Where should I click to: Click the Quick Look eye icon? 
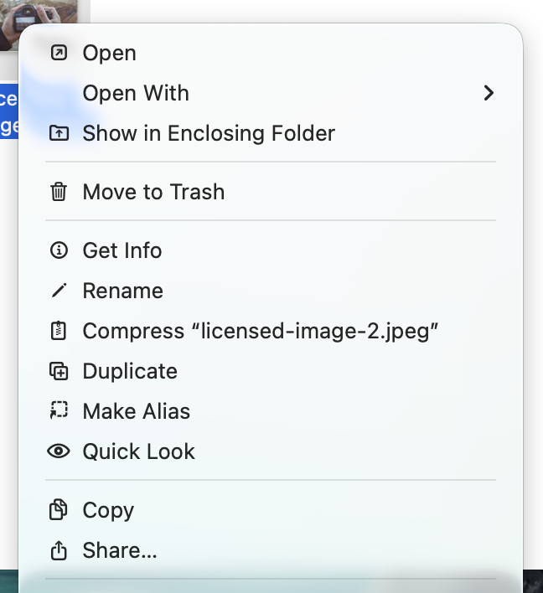pos(59,451)
